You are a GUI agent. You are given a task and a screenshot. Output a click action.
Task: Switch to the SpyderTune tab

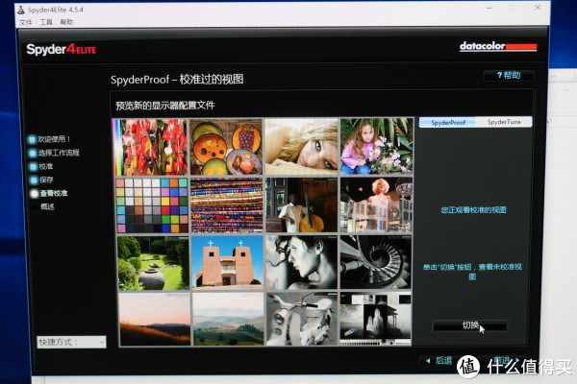click(504, 122)
